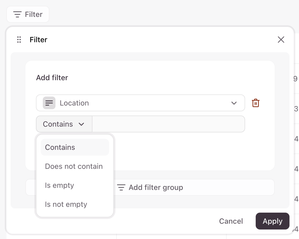Click the Cancel button
299x239 pixels.
(231, 221)
